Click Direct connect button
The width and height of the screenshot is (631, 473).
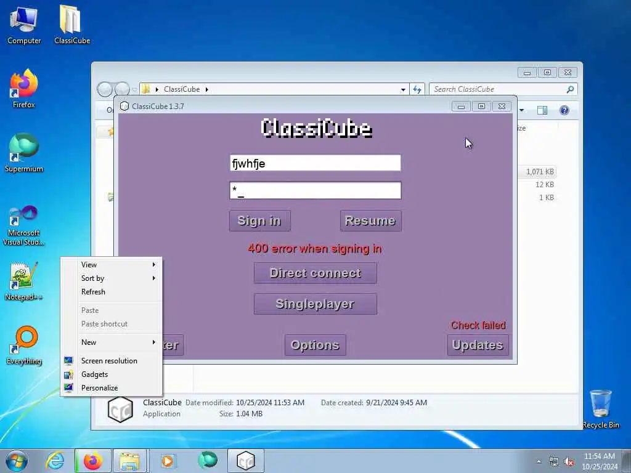[315, 273]
